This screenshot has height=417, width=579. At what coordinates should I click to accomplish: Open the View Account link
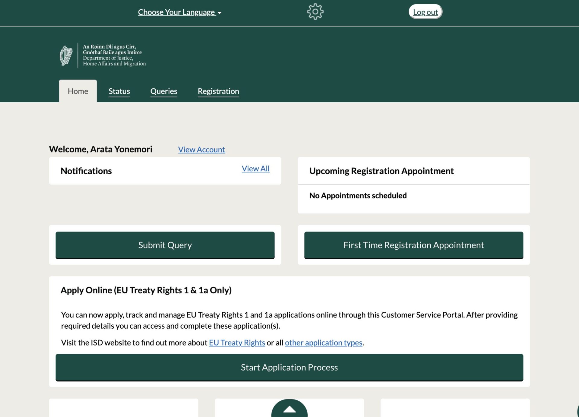pos(201,150)
